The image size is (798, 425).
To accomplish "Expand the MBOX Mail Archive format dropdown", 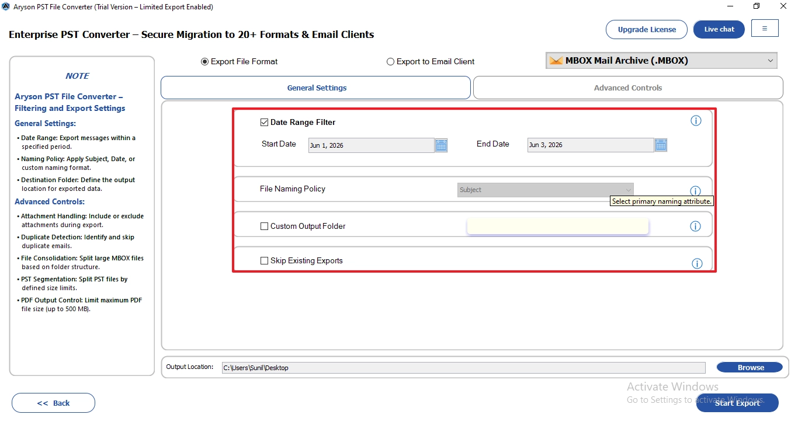I will click(x=661, y=61).
